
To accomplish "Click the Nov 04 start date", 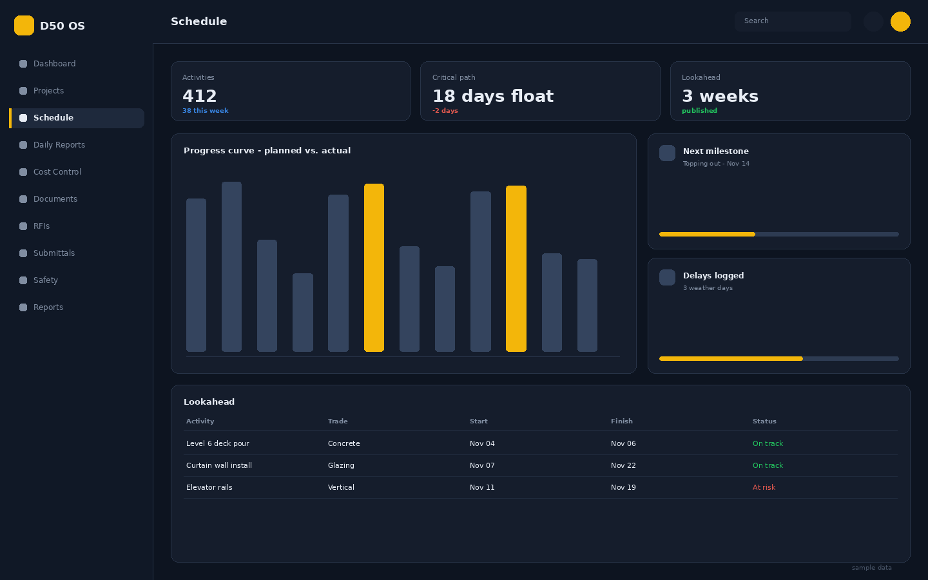I will 482,443.
